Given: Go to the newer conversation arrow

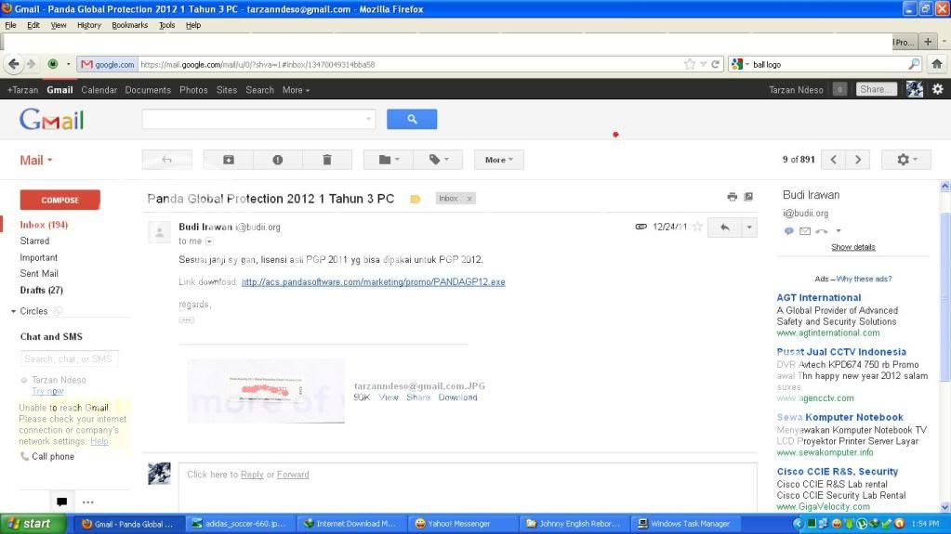Looking at the screenshot, I should click(x=833, y=160).
